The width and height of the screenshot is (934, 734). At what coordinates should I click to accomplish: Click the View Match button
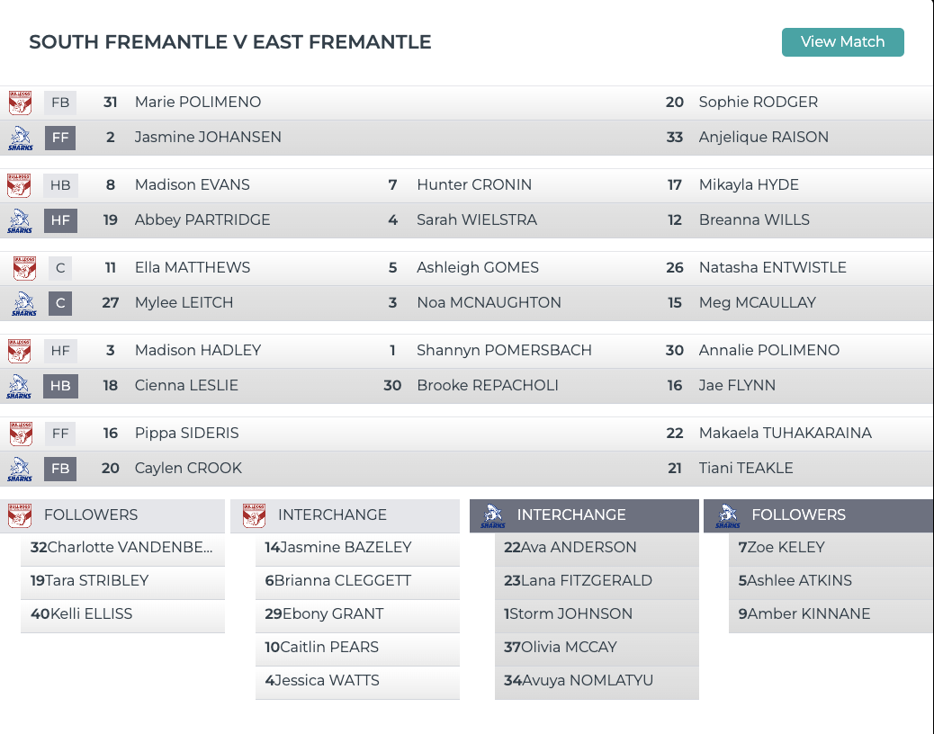tap(842, 42)
